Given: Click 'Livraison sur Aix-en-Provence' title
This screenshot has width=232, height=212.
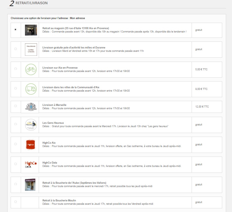Looking at the screenshot, I should pyautogui.click(x=60, y=68).
